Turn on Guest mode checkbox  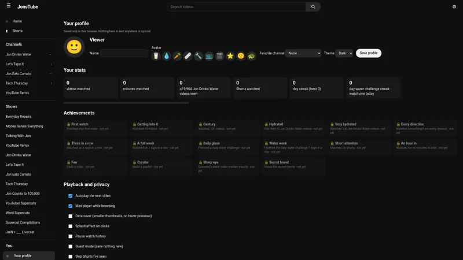pyautogui.click(x=70, y=247)
